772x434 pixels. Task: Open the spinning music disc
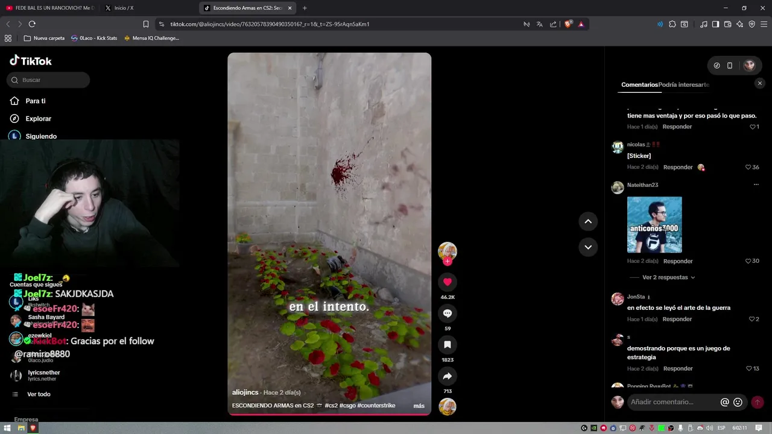pyautogui.click(x=448, y=407)
